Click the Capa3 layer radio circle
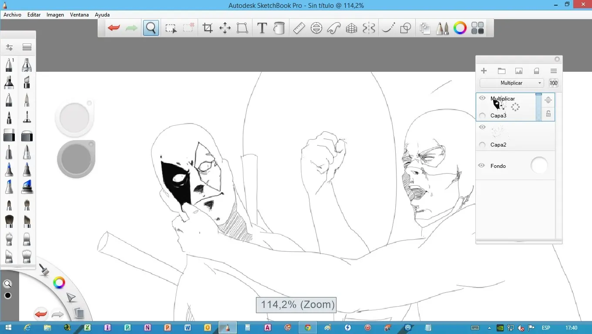Screen dimensions: 592x334 click(x=482, y=116)
